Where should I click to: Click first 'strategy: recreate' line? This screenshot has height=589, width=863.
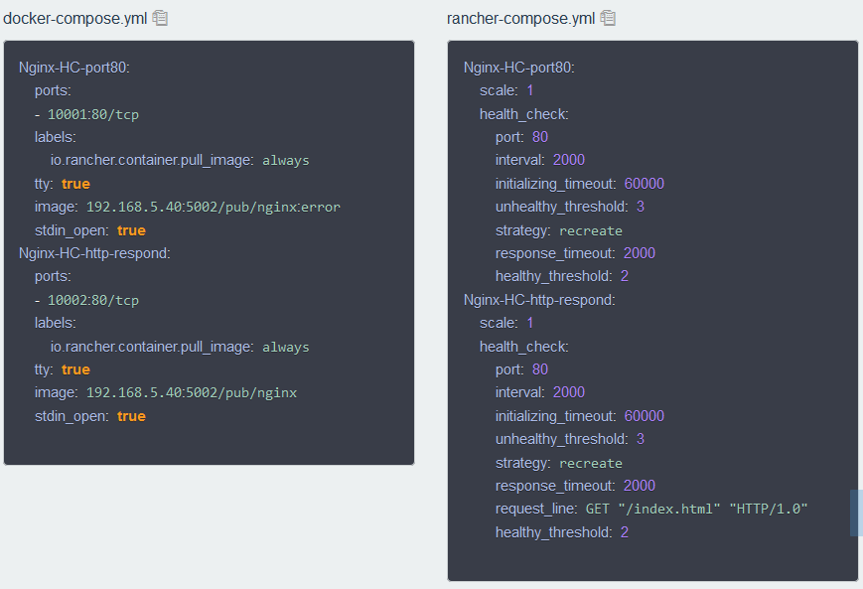[559, 230]
